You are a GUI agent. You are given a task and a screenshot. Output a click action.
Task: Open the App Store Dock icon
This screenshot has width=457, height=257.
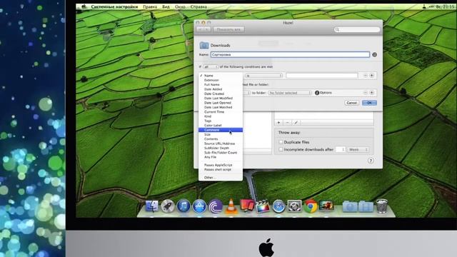(199, 206)
